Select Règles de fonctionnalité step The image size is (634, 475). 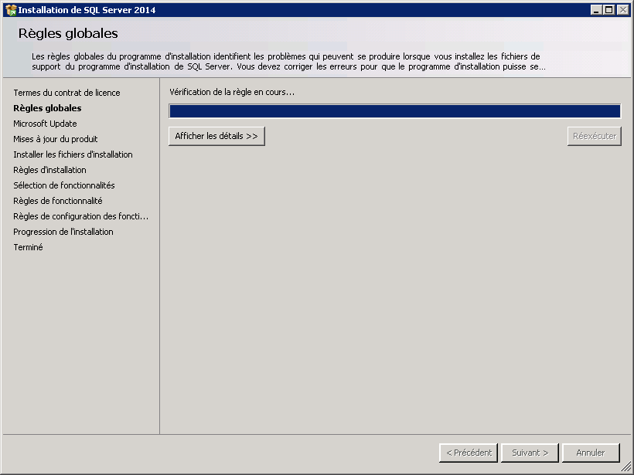(x=57, y=201)
